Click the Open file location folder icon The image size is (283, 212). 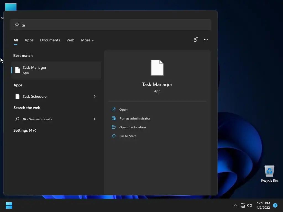(x=114, y=127)
